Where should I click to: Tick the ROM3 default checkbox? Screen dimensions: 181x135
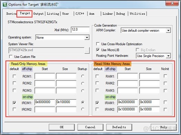(14, 90)
